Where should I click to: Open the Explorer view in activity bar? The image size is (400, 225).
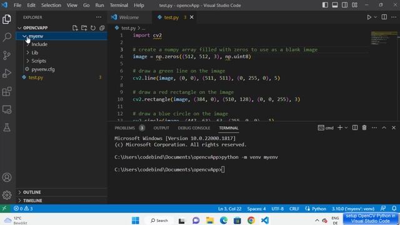pos(7,19)
